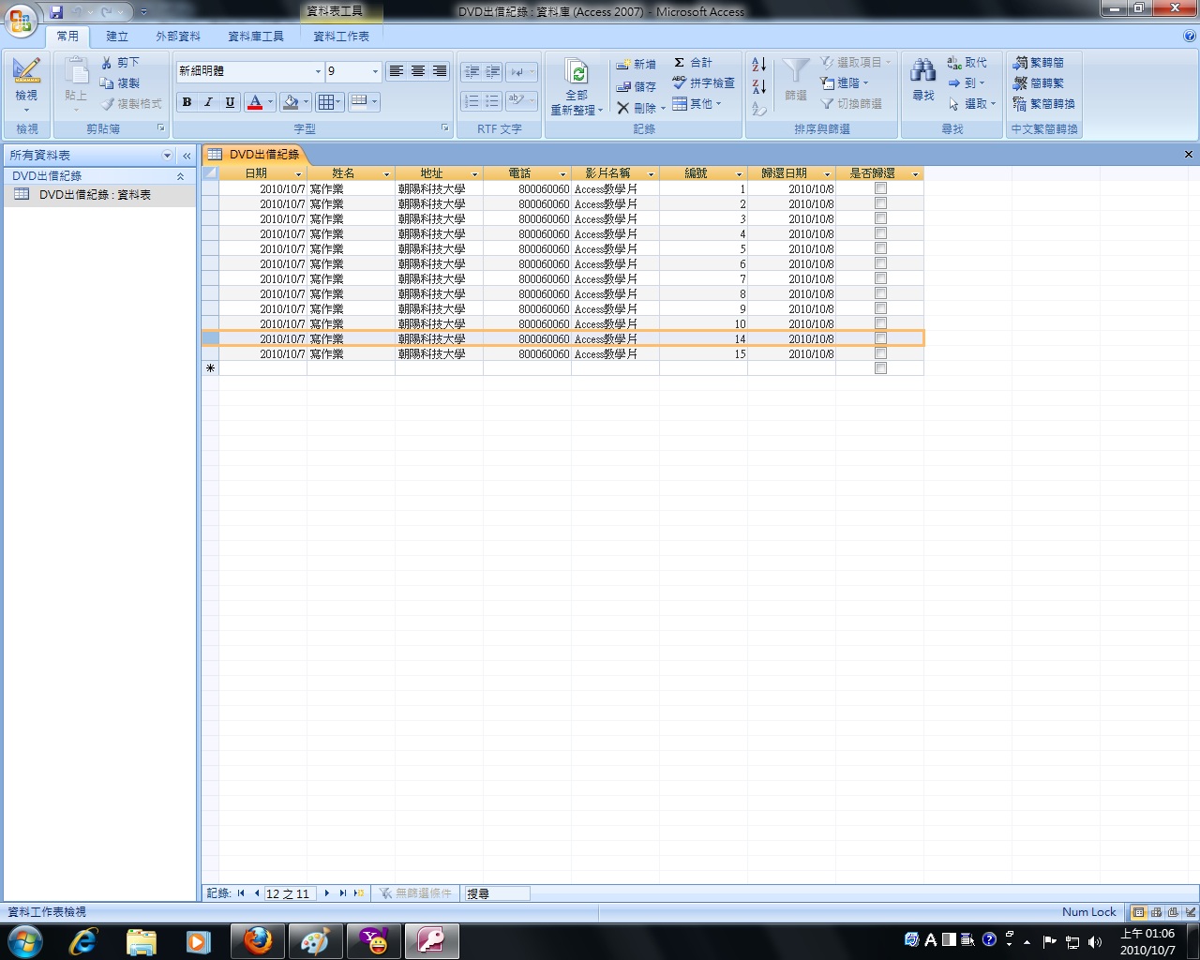Switch to 常用 ribbon tab
The width and height of the screenshot is (1200, 960).
[x=67, y=36]
